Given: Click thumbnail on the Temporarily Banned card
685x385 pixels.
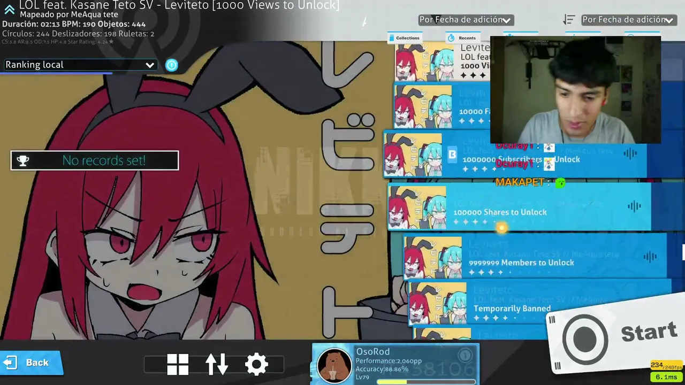Looking at the screenshot, I should 437,304.
